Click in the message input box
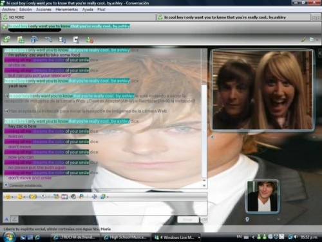This screenshot has height=242, width=322. point(105,208)
